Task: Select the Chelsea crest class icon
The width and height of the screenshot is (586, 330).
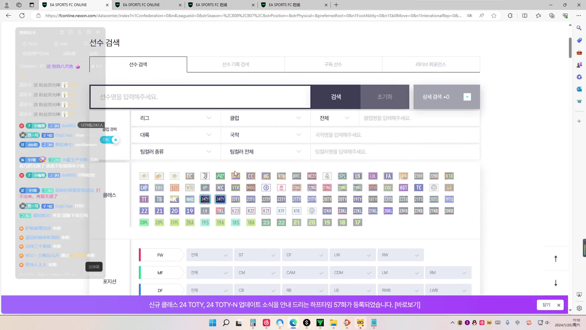Action: click(x=266, y=188)
